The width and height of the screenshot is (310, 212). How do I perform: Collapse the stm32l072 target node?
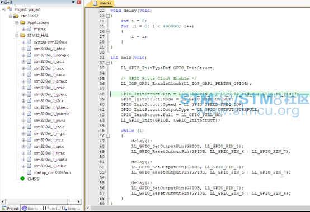pyautogui.click(x=10, y=16)
